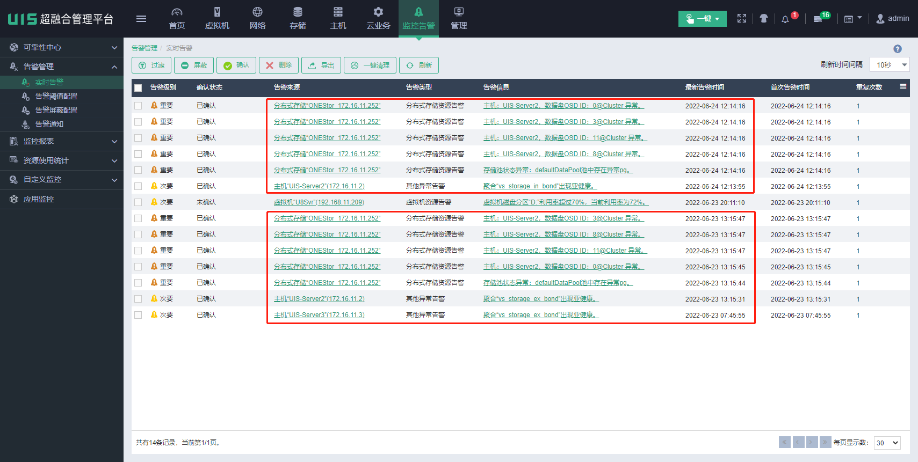
Task: Click the fullscreen toggle icon
Action: (742, 19)
